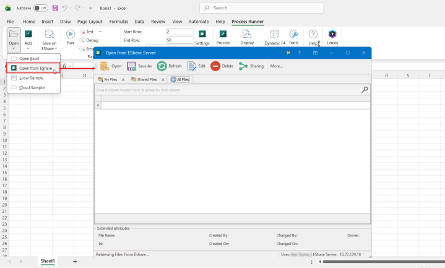Click the fx insert function button
The height and width of the screenshot is (268, 445).
pyautogui.click(x=65, y=66)
